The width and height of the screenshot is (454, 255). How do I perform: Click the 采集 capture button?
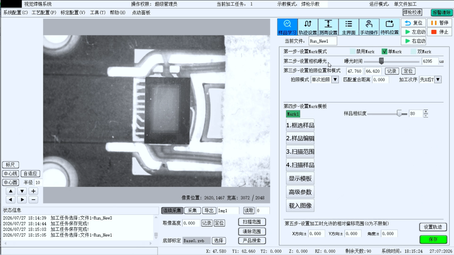click(192, 211)
